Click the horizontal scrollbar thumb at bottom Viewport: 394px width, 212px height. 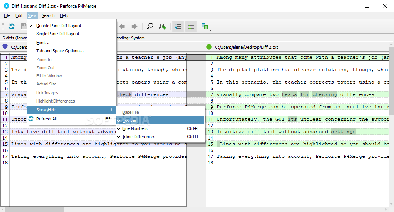[35, 209]
